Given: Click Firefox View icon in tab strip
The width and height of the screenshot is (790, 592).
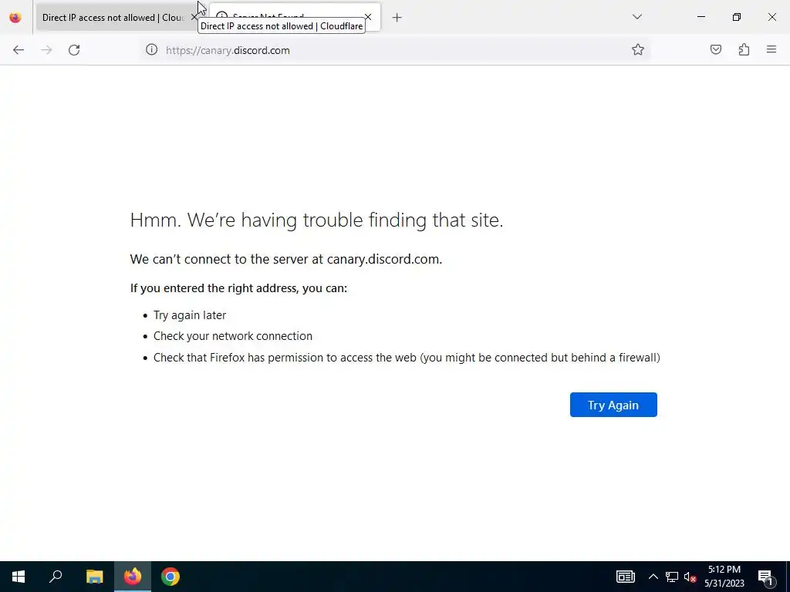Looking at the screenshot, I should tap(15, 18).
